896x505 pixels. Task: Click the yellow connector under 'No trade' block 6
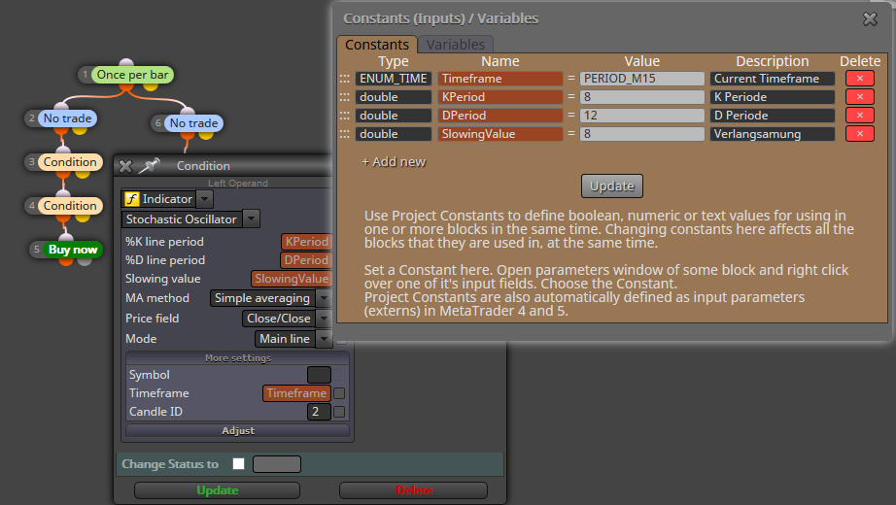[x=206, y=135]
